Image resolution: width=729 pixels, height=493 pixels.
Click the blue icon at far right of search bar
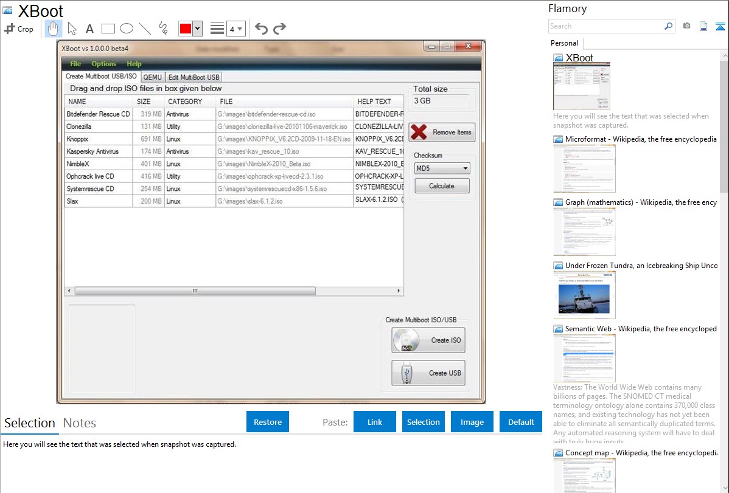pyautogui.click(x=720, y=26)
